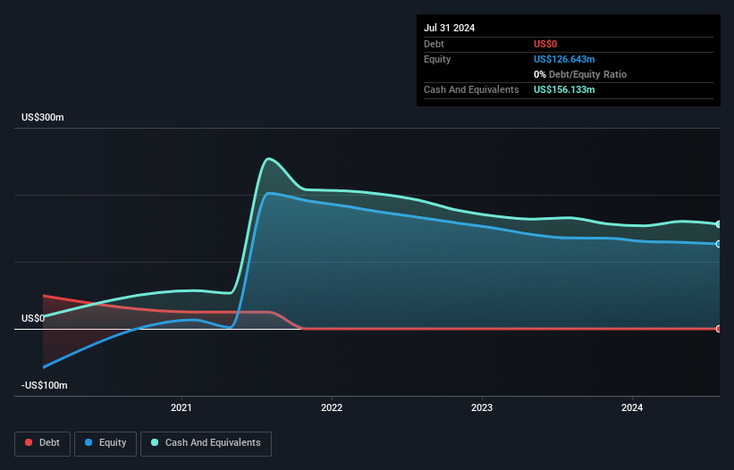
Task: Click the red US$0 debt value in tooltip
Action: [545, 44]
